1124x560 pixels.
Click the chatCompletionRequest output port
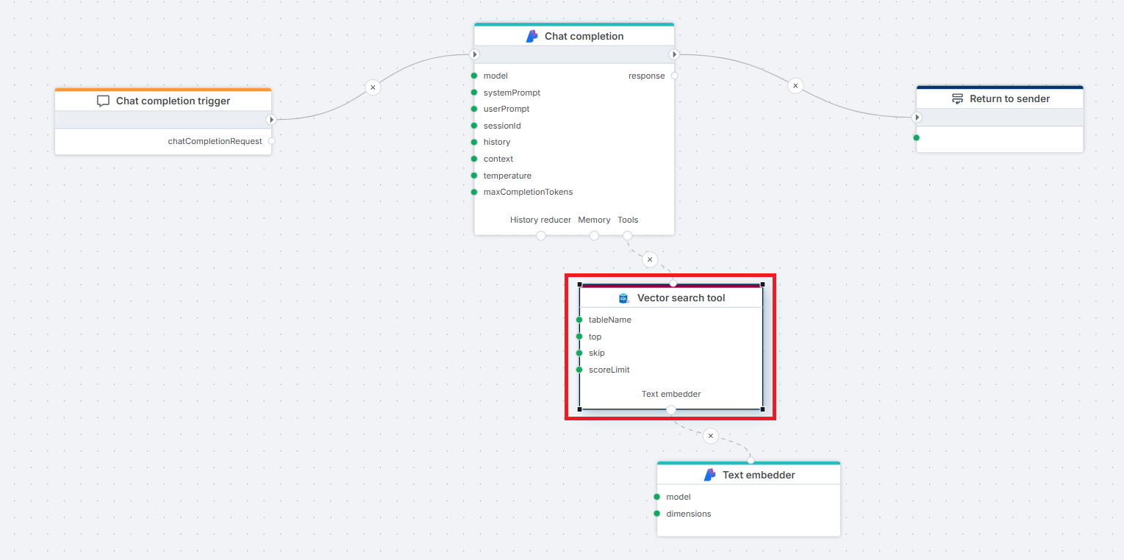pyautogui.click(x=271, y=141)
